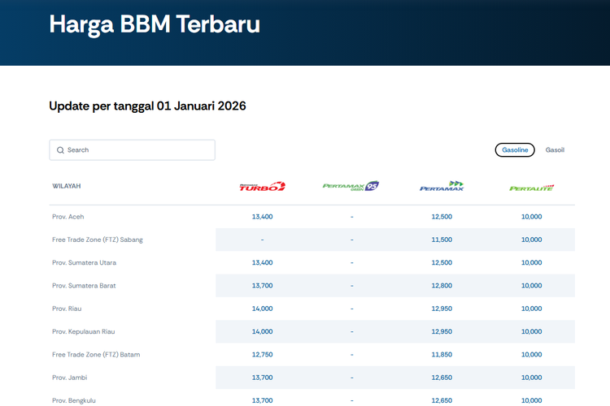Click the Pertalite logo column header
The width and height of the screenshot is (610, 406).
point(531,188)
